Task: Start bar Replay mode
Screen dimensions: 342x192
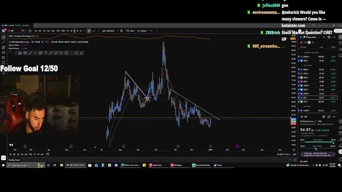Action: pos(142,31)
